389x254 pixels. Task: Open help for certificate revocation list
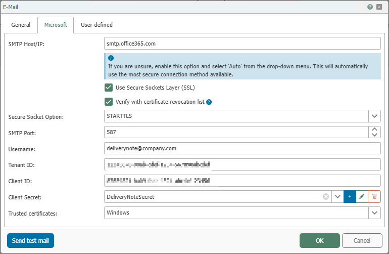coord(209,102)
